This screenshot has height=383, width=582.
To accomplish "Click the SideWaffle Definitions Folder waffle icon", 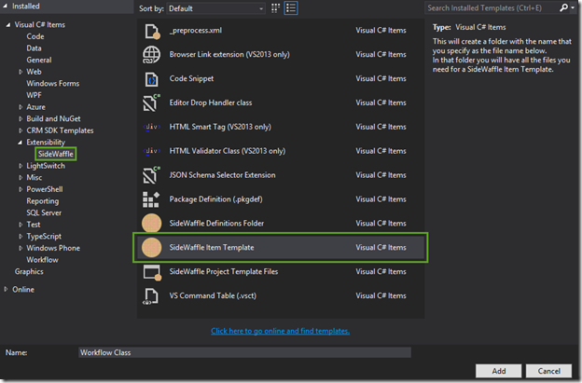I will click(x=151, y=224).
